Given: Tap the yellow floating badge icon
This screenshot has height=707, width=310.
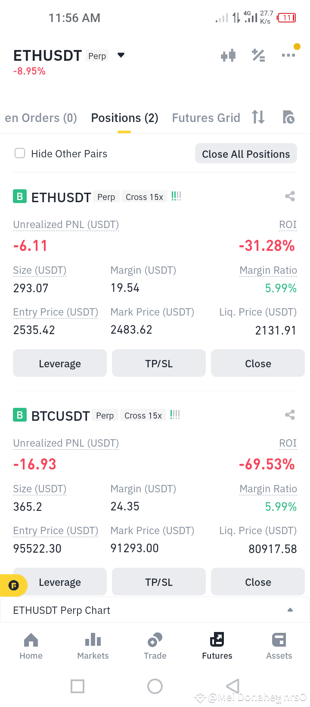Looking at the screenshot, I should (x=14, y=585).
